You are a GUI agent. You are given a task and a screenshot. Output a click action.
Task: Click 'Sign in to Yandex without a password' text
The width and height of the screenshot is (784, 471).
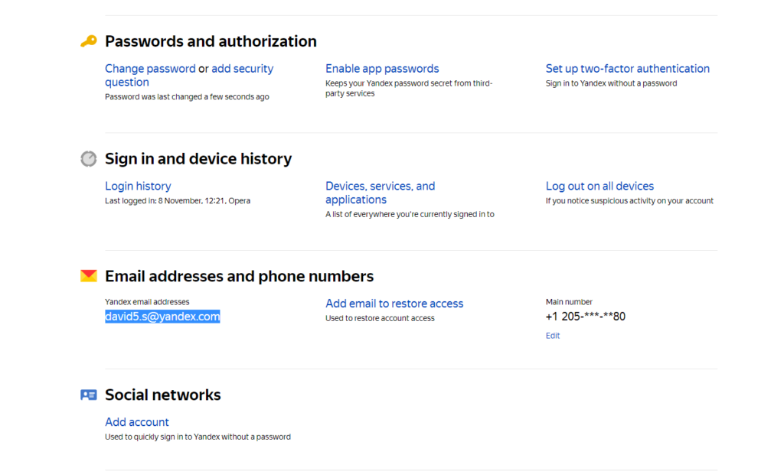point(611,83)
